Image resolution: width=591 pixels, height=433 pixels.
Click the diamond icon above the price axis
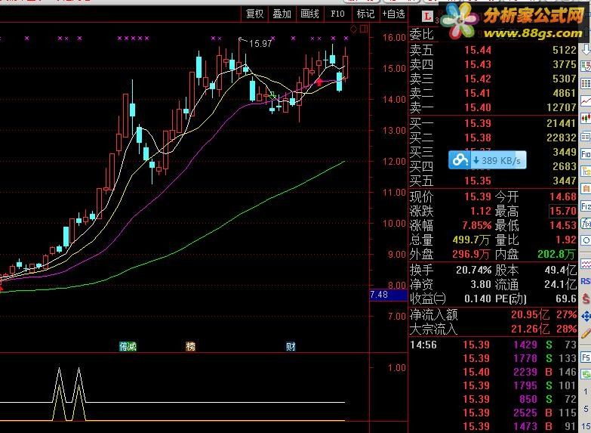click(x=353, y=29)
